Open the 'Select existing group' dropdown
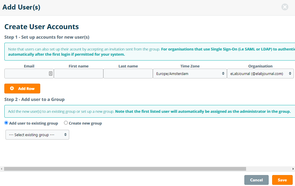295x186 pixels. tap(37, 135)
